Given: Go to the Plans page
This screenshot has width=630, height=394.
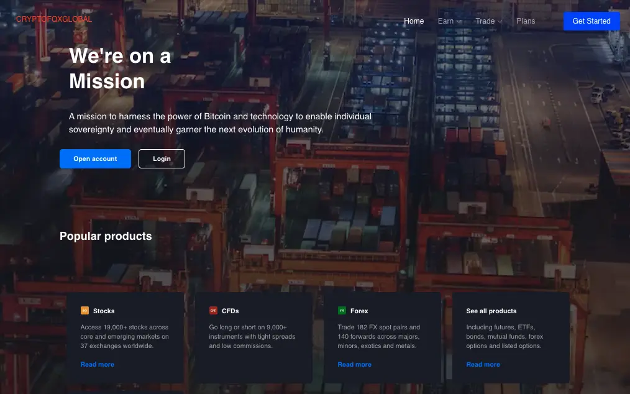Looking at the screenshot, I should pyautogui.click(x=526, y=21).
